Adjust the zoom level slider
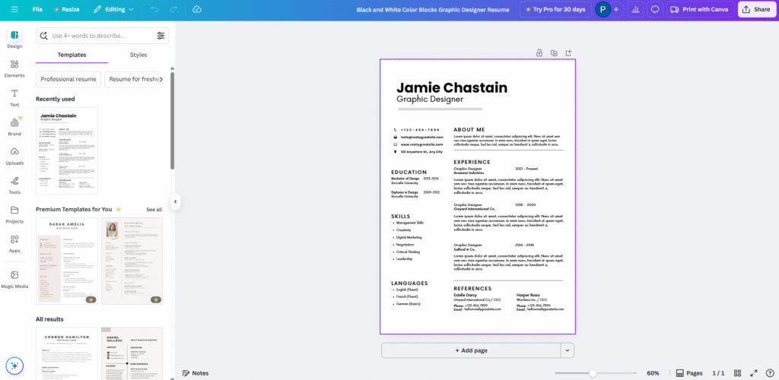The width and height of the screenshot is (779, 380). click(x=593, y=373)
